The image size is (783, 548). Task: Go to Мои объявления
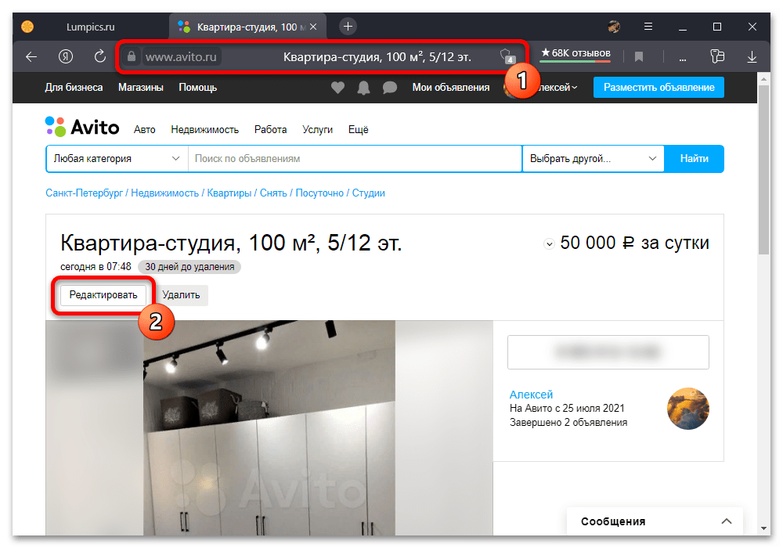pyautogui.click(x=451, y=88)
